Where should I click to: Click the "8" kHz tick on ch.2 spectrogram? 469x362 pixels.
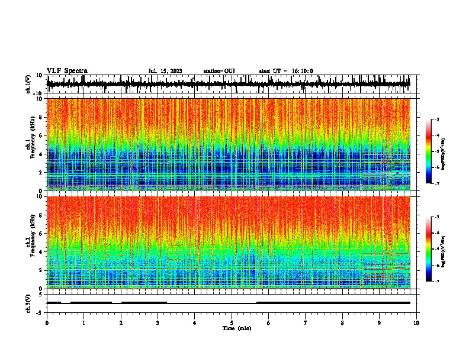tap(41, 215)
